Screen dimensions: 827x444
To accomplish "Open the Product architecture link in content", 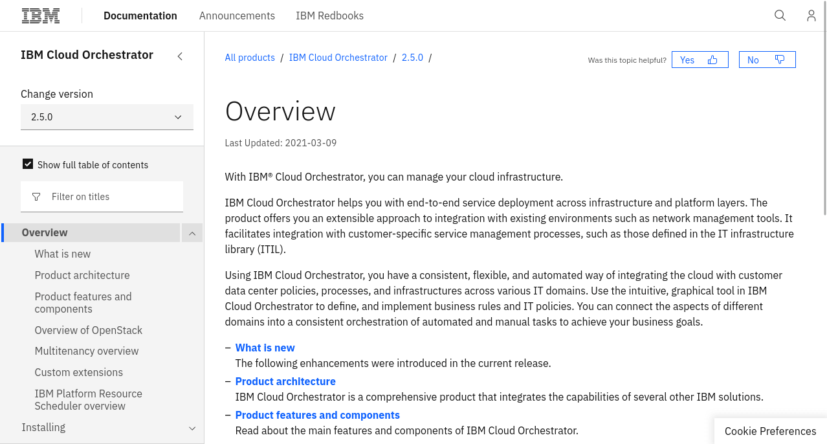I will point(285,381).
